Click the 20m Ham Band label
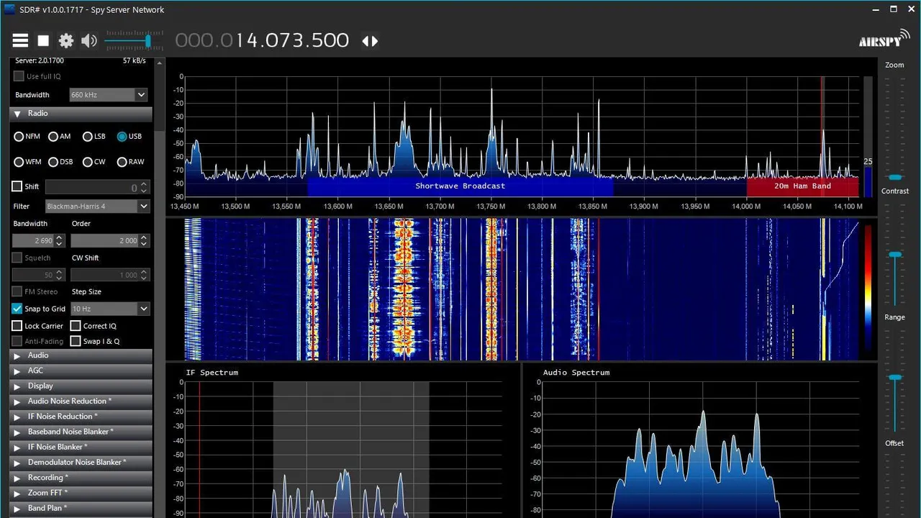The image size is (921, 518). pyautogui.click(x=802, y=186)
